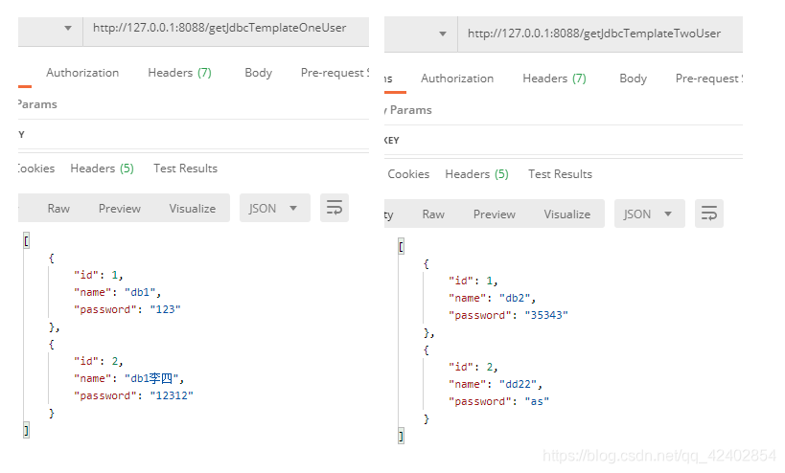Open the Visualize view in right response

pyautogui.click(x=567, y=214)
